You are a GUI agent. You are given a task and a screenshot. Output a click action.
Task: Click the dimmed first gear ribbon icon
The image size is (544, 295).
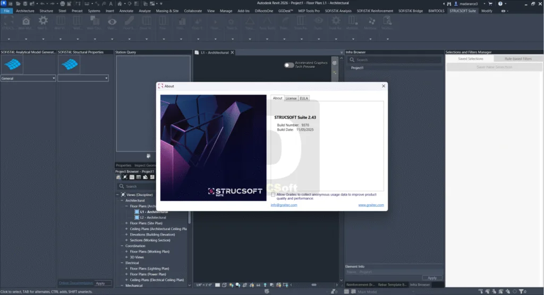(43, 21)
